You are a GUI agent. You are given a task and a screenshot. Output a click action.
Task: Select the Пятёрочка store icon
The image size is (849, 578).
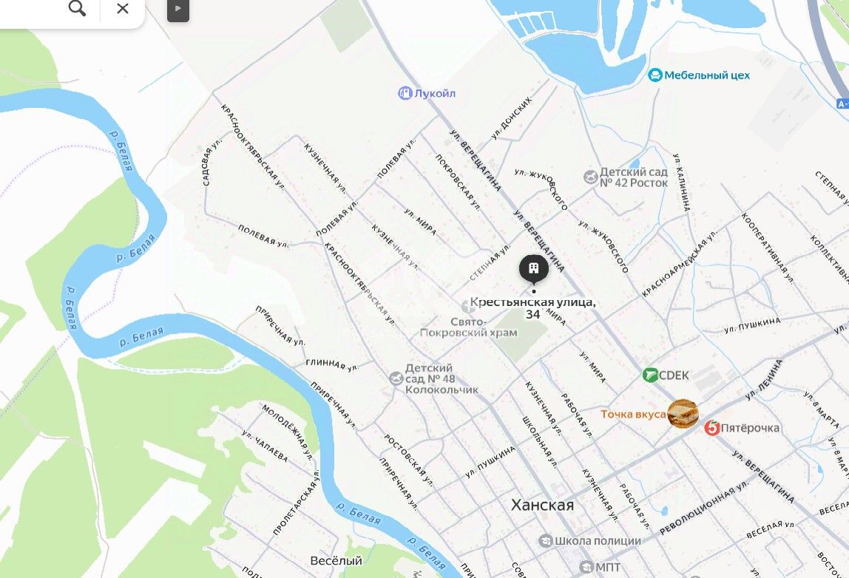pos(712,427)
